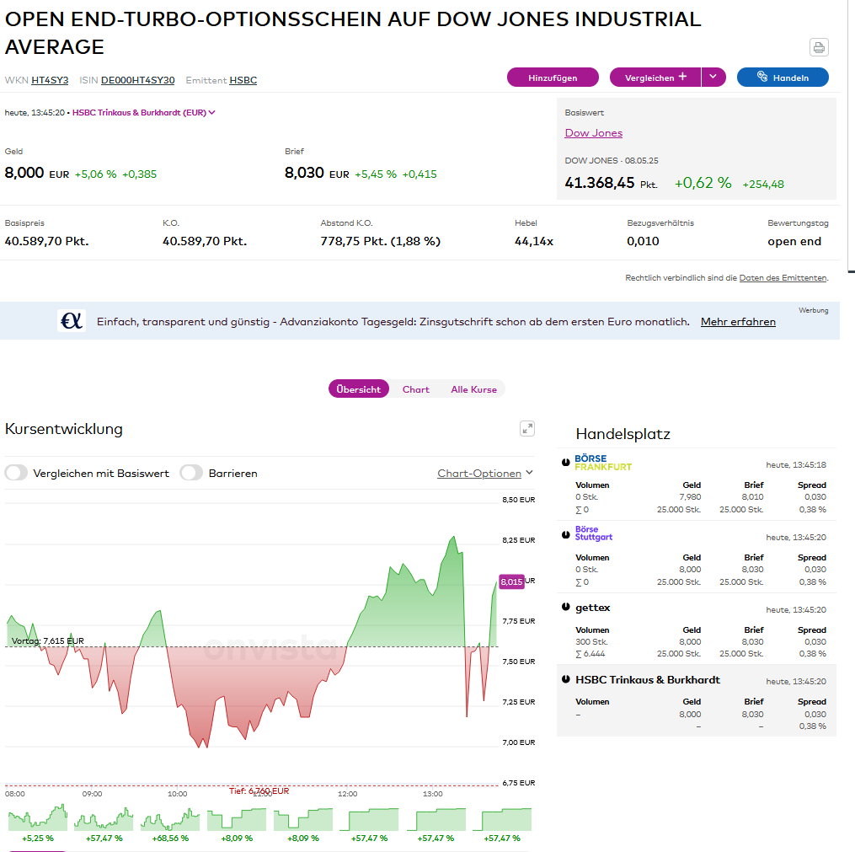Select the Übersicht tab
This screenshot has width=855, height=852.
coord(358,388)
